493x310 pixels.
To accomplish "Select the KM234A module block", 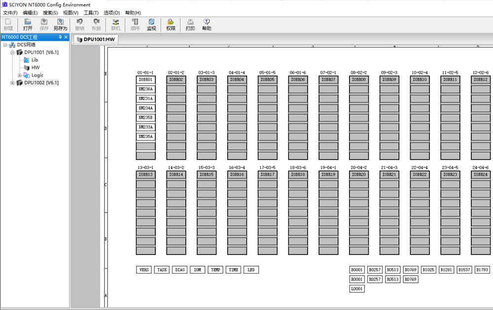I will point(145,108).
